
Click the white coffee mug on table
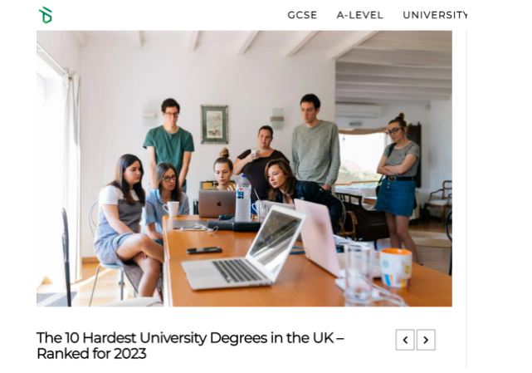(172, 209)
